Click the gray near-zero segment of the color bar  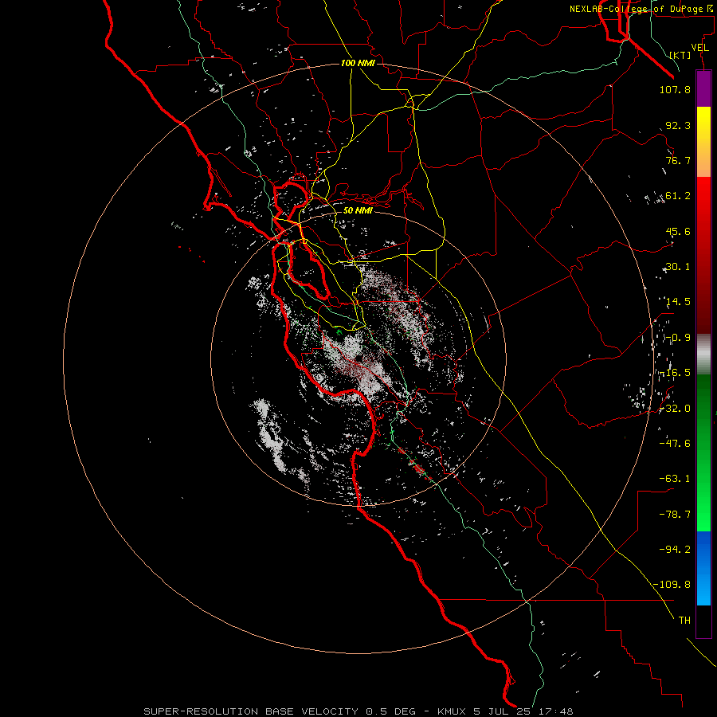coord(703,355)
